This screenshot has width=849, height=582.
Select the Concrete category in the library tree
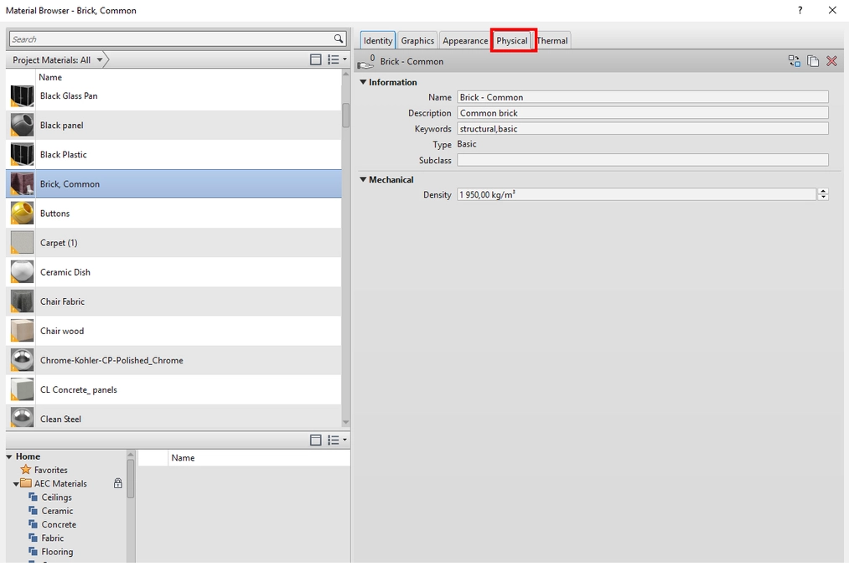point(58,524)
